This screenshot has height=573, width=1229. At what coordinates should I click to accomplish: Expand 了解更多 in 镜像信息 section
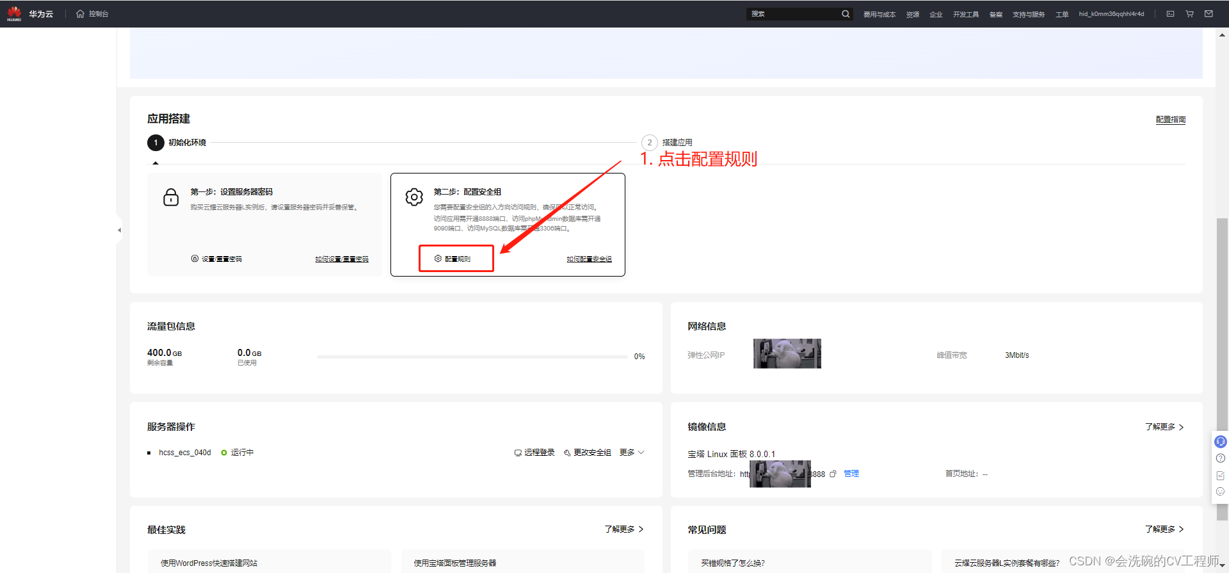point(1164,427)
